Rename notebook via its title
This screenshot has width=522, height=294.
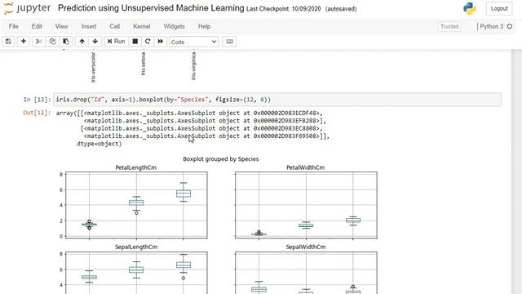pyautogui.click(x=151, y=8)
